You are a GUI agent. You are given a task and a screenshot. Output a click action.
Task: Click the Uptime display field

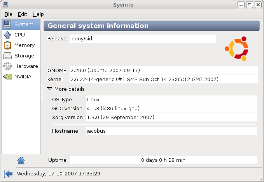(163, 160)
